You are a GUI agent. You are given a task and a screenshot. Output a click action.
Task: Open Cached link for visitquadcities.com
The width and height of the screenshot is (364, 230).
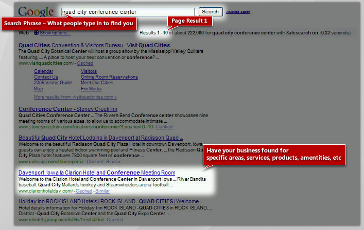pos(85,63)
